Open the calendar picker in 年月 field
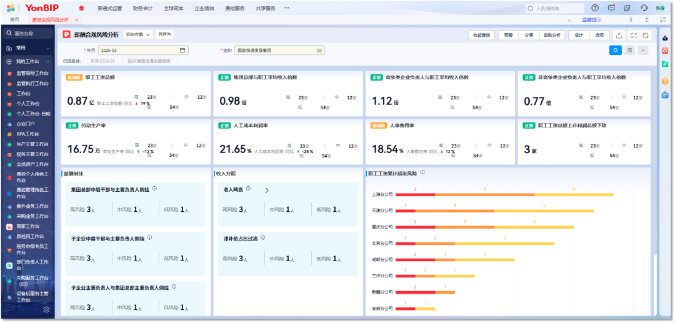675x323 pixels. 182,51
